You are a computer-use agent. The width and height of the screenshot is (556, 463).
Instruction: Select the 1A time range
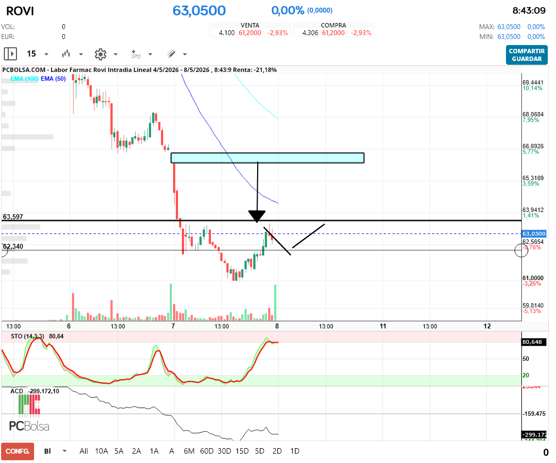pyautogui.click(x=154, y=451)
